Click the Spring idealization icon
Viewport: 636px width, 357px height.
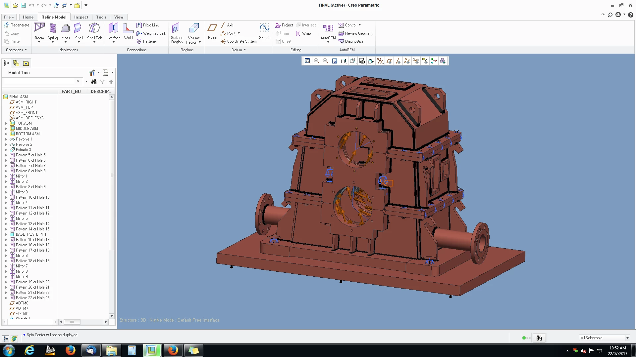tap(53, 31)
